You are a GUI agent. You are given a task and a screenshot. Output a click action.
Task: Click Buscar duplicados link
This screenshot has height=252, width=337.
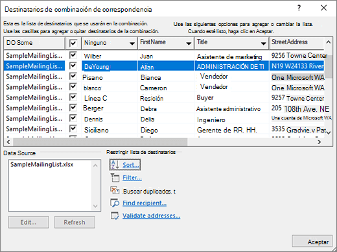149,192
